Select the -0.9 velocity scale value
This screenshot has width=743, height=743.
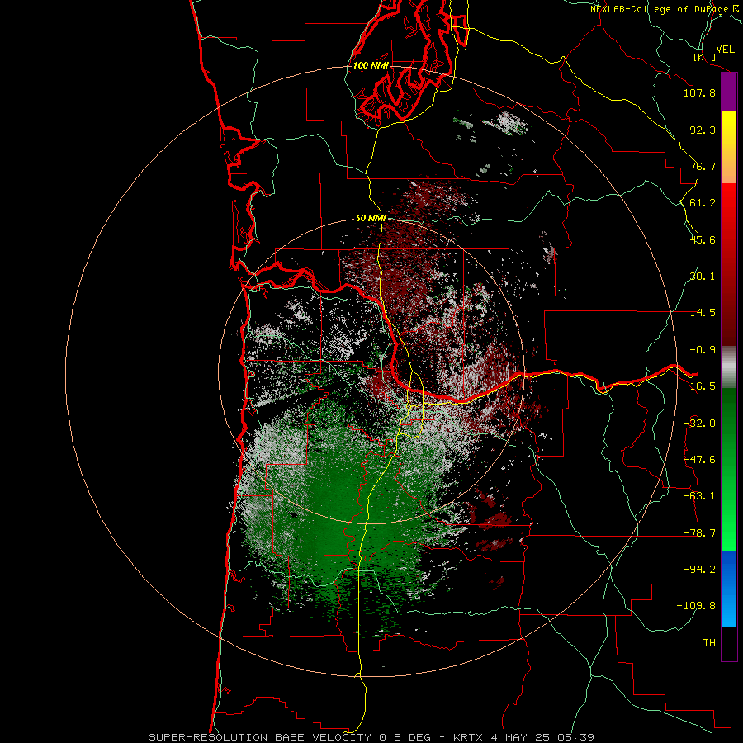tap(703, 350)
